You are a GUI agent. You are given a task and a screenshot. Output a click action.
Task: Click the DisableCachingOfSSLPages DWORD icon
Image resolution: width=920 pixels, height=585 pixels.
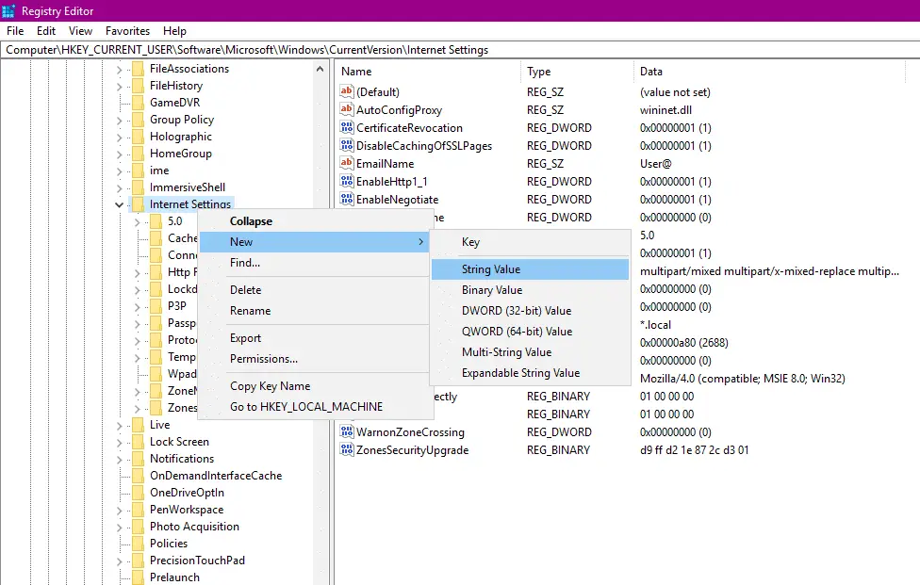tap(347, 145)
